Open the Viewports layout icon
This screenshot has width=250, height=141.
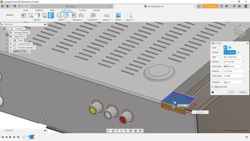pos(141,130)
